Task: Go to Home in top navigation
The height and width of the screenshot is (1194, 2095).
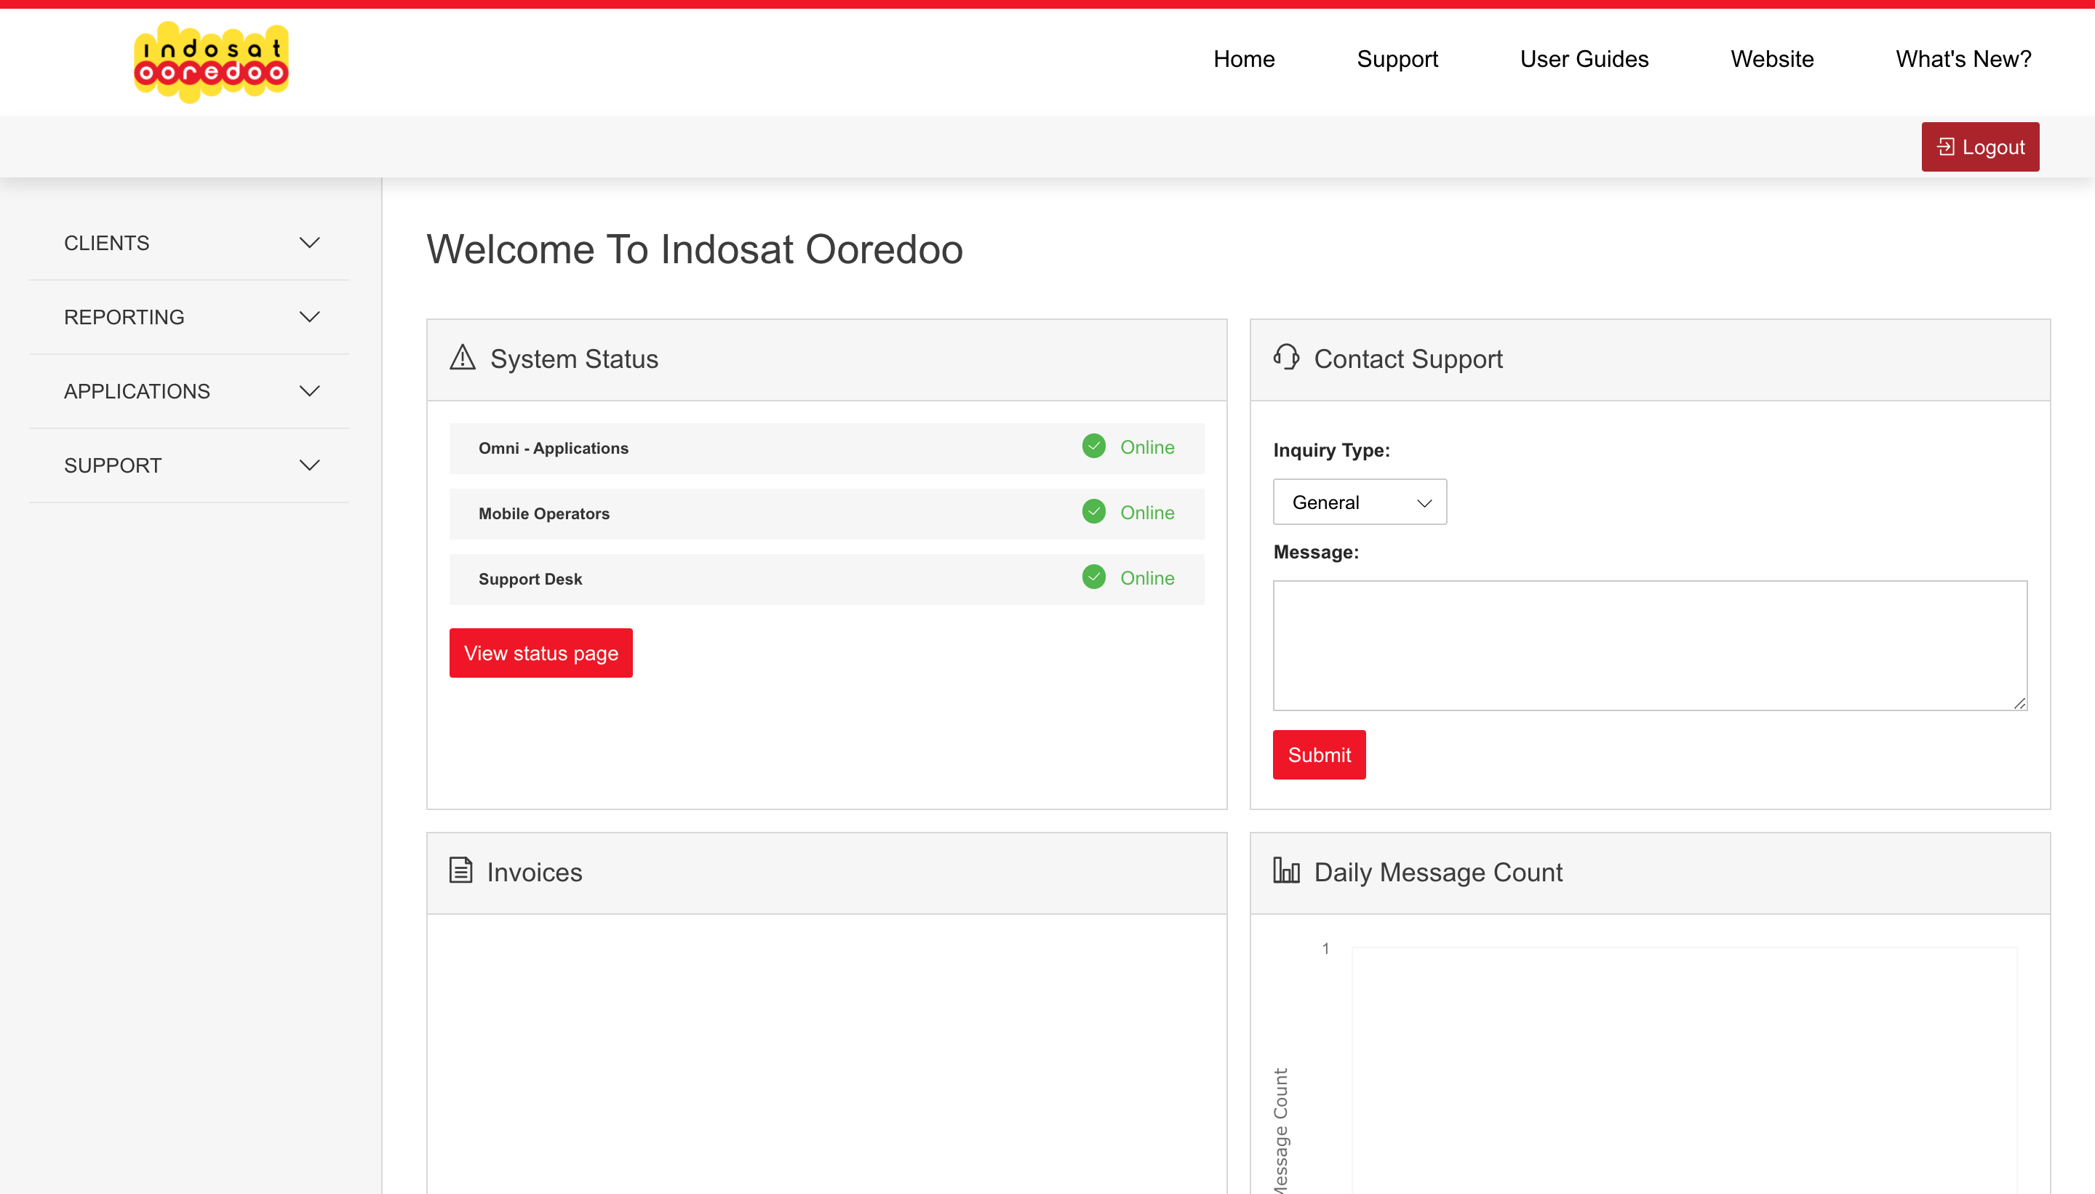Action: coord(1244,59)
